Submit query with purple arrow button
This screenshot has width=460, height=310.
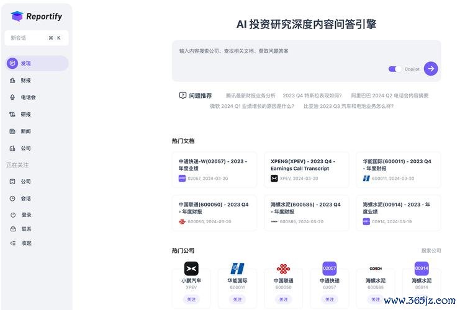[x=431, y=69]
